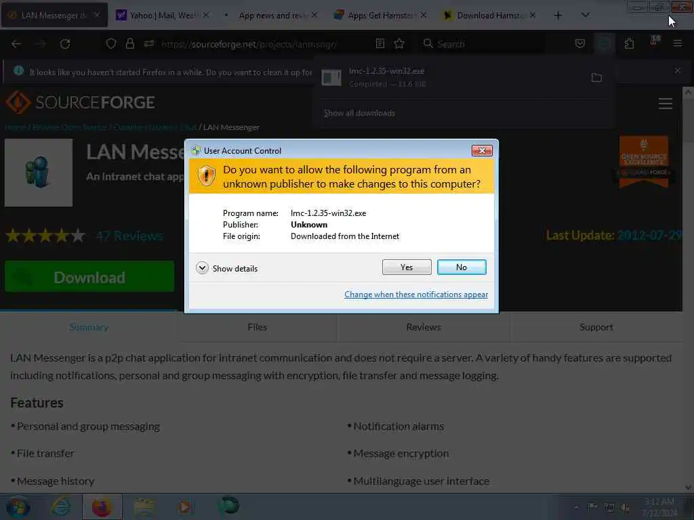Close the Yahoo Mail browser tab

pyautogui.click(x=206, y=15)
